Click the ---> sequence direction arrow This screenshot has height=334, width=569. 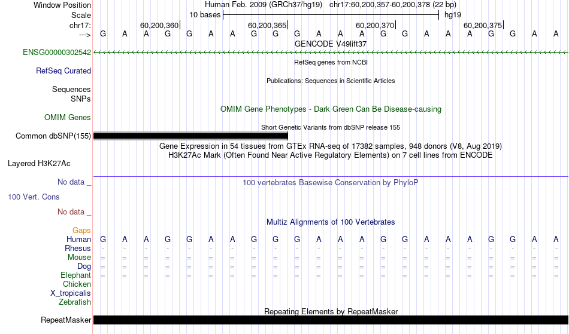tap(84, 35)
